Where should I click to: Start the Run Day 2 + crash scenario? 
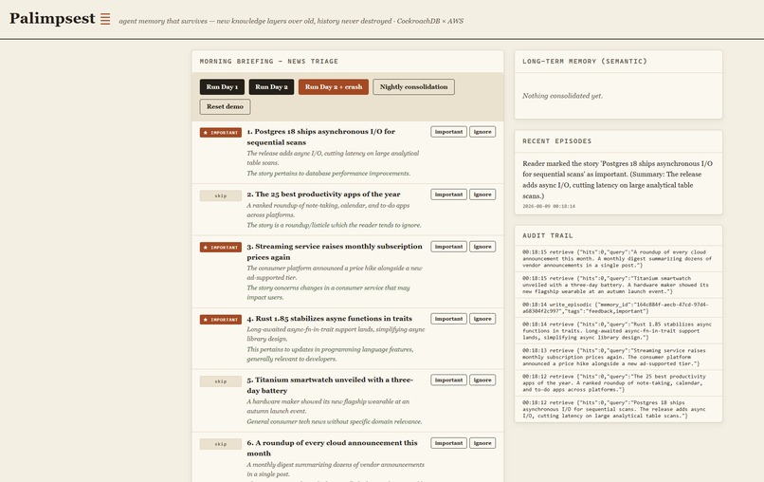point(334,87)
